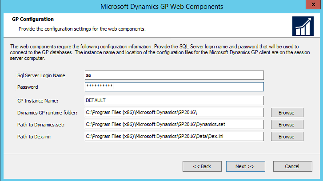Click the Path to Dex.ini label

point(34,137)
